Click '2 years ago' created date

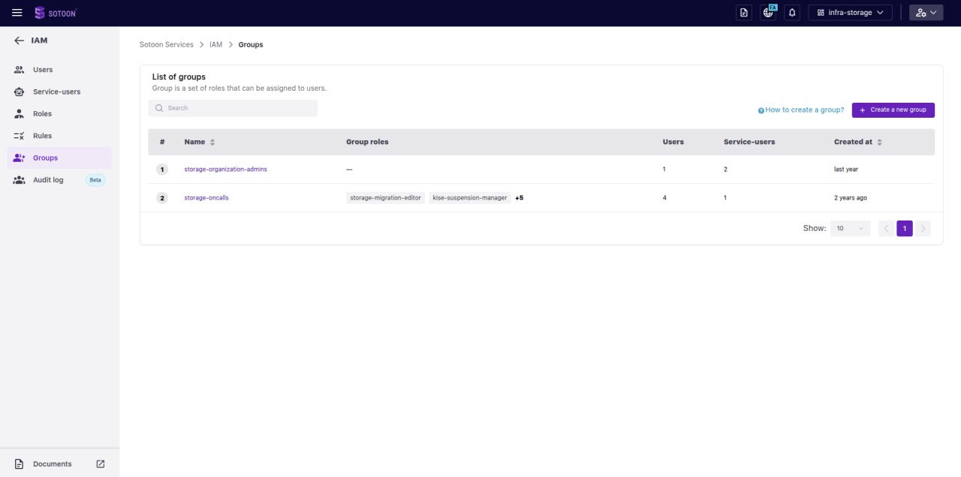click(x=851, y=198)
